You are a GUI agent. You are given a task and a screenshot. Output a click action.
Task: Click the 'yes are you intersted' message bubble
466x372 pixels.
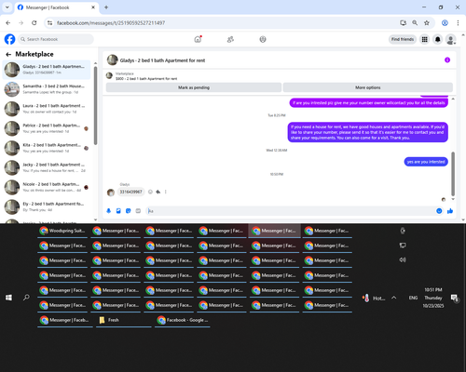coord(426,162)
